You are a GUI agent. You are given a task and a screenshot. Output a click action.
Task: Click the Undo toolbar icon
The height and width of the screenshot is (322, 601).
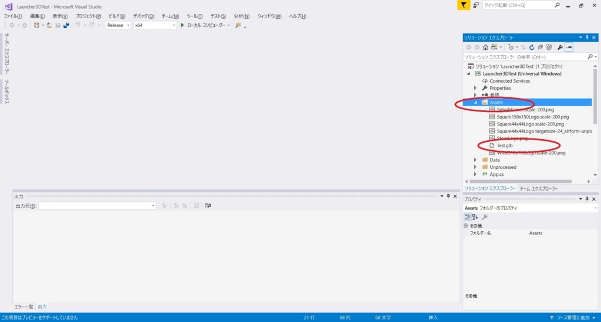78,25
